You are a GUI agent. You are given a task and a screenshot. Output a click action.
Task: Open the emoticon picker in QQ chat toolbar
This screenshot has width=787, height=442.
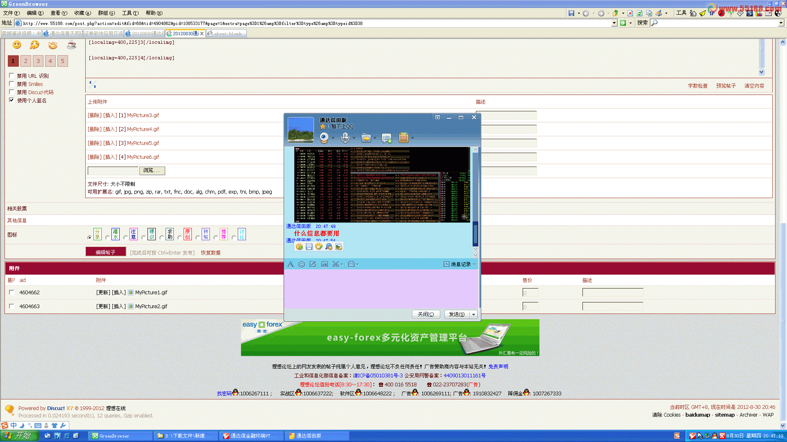[302, 264]
